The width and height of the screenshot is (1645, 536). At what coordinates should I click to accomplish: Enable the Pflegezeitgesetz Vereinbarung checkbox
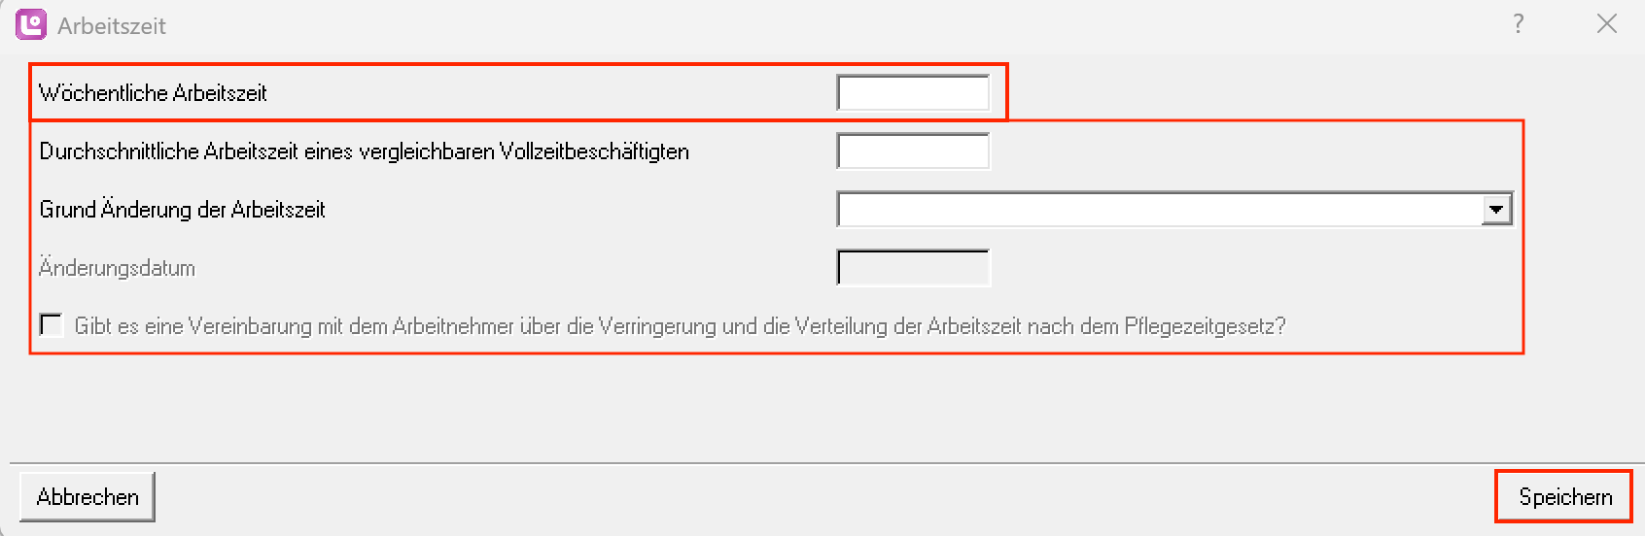[52, 324]
